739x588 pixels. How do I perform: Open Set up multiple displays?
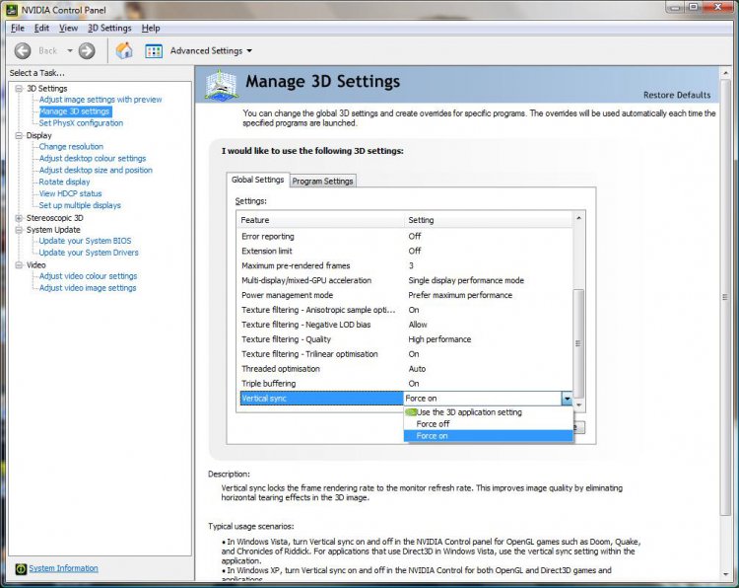(80, 205)
